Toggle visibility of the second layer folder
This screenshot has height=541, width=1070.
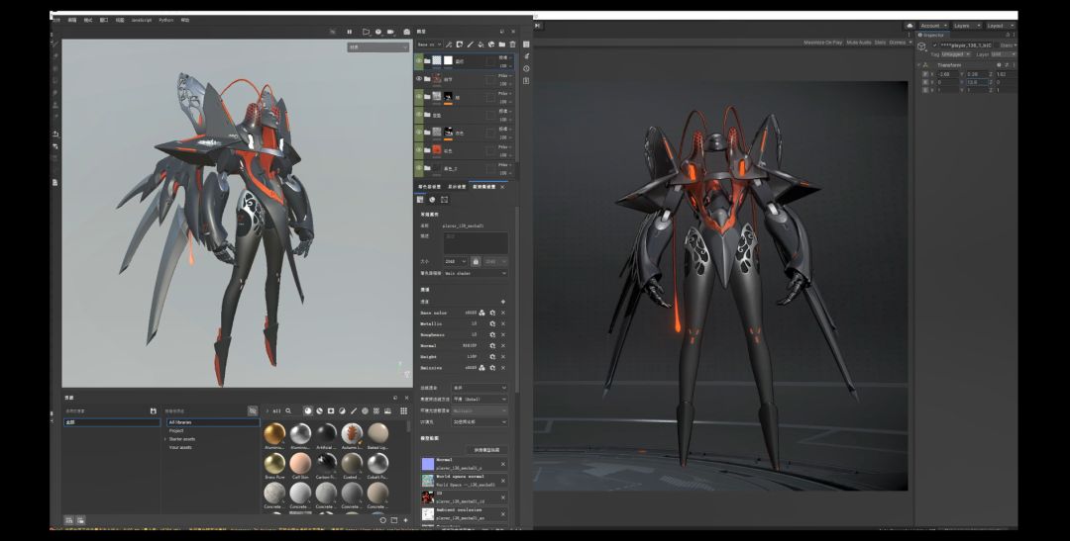[419, 78]
